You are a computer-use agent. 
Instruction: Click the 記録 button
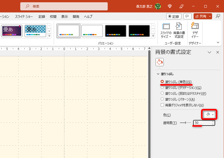pyautogui.click(x=174, y=16)
